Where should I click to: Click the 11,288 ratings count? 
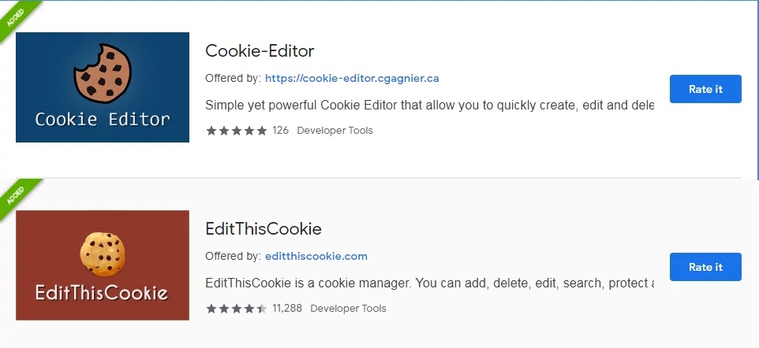tap(287, 309)
